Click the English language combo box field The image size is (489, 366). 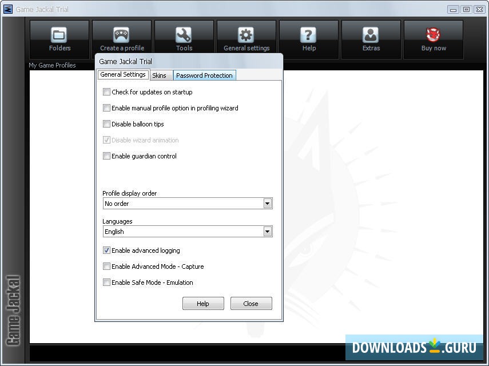click(188, 232)
